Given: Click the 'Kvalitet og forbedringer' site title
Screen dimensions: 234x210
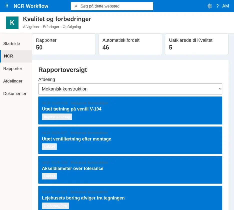Looking at the screenshot, I should (57, 19).
